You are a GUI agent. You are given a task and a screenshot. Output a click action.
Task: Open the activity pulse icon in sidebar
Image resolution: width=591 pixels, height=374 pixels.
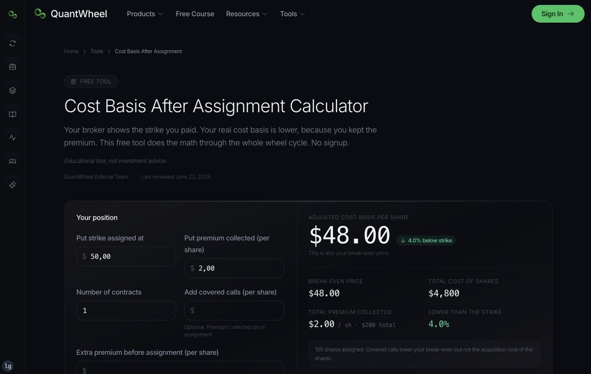(x=12, y=138)
